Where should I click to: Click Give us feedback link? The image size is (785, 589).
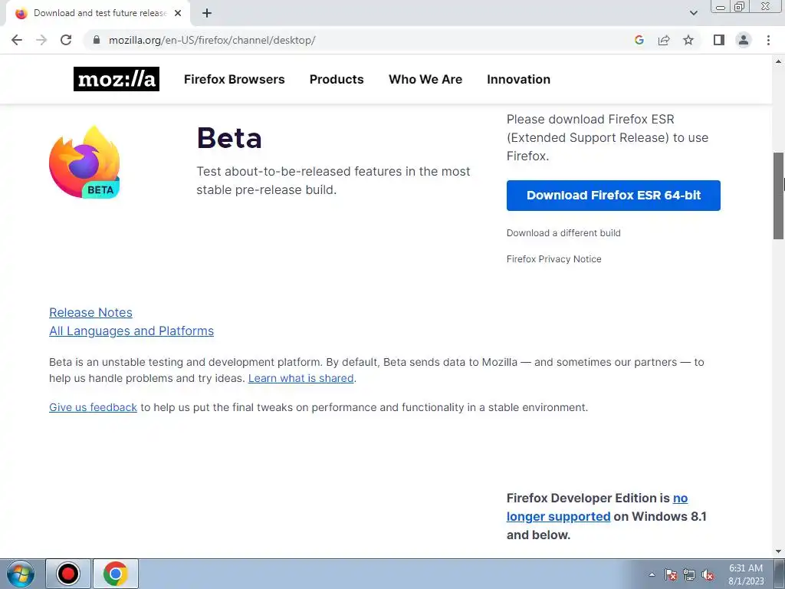click(93, 407)
